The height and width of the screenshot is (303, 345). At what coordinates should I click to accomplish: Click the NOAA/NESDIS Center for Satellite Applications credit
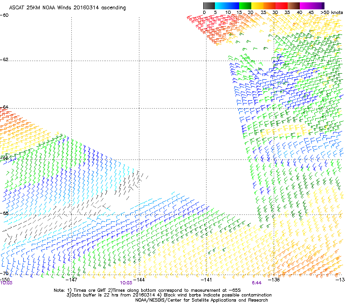point(201,300)
